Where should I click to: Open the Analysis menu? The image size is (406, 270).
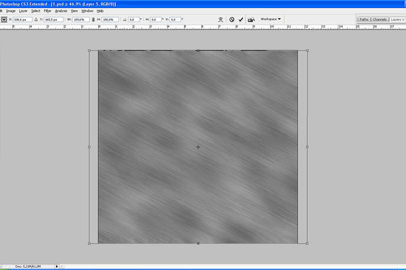click(60, 11)
